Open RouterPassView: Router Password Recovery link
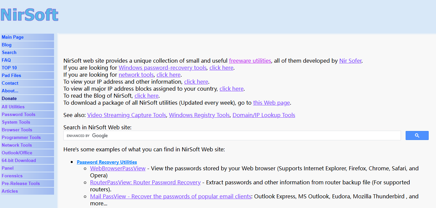436x208 pixels. pyautogui.click(x=145, y=182)
